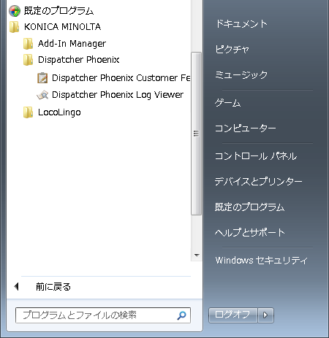Open the arrow menu next to ログオフ

[265, 315]
